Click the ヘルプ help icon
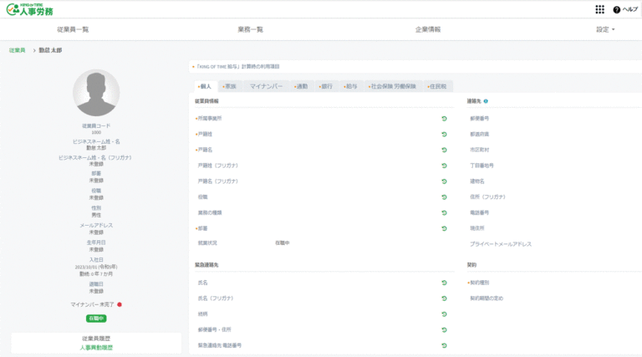Image resolution: width=642 pixels, height=357 pixels. [x=617, y=9]
